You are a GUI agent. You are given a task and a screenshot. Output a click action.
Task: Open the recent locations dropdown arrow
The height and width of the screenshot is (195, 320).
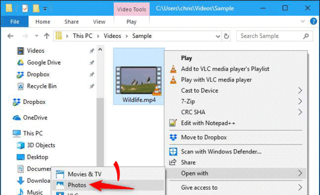tap(36, 36)
